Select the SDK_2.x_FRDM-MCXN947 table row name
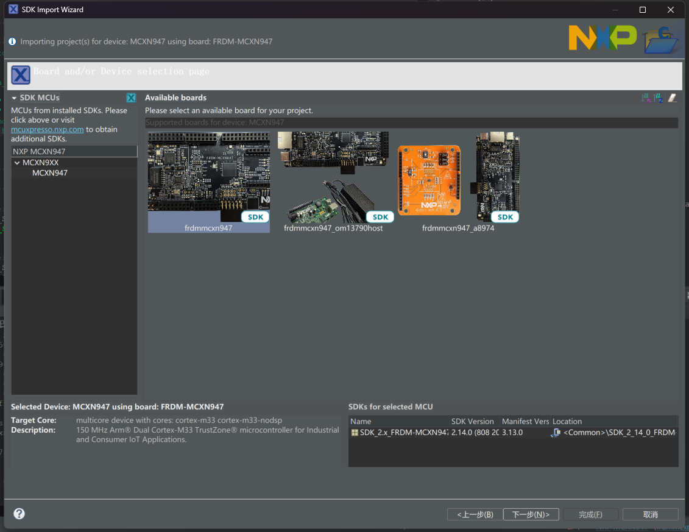 click(x=405, y=433)
